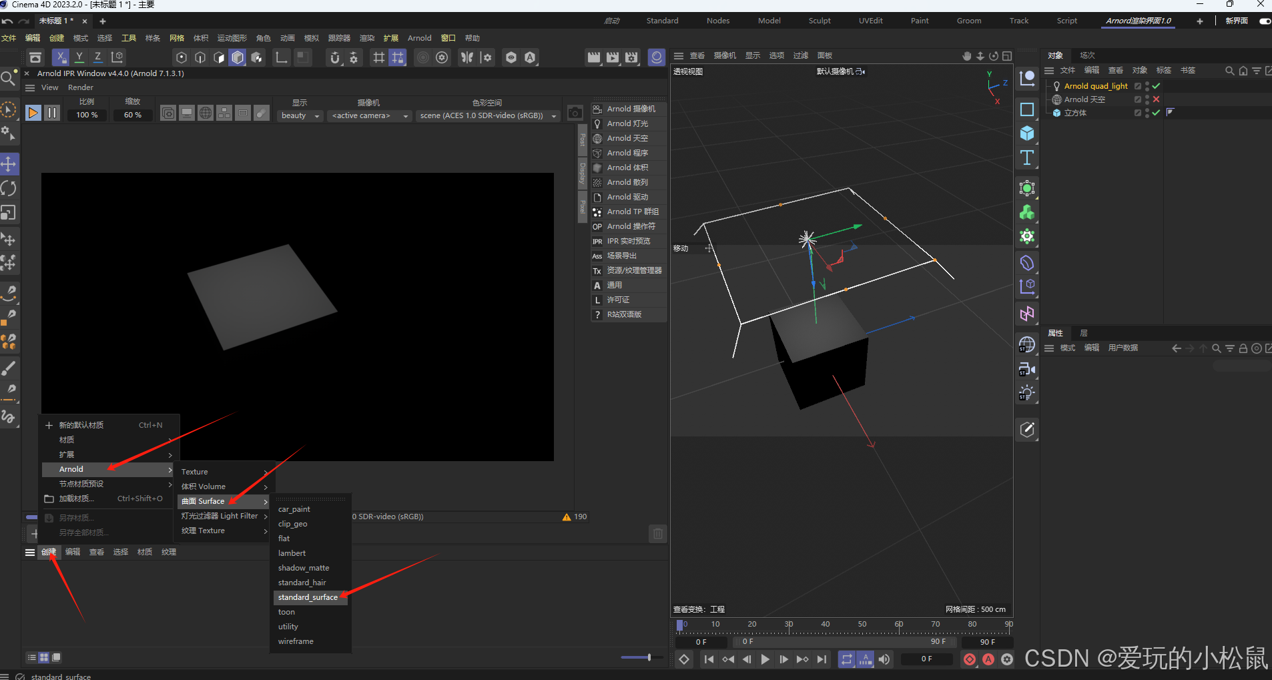This screenshot has width=1272, height=680.
Task: Toggle Arnold quad_light enabled checkmark
Action: [x=1156, y=86]
